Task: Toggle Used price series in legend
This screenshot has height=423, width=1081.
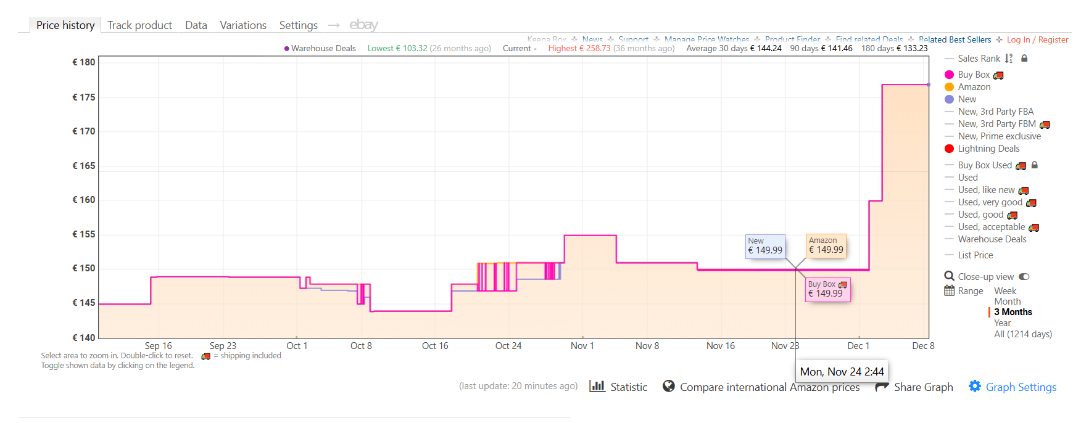Action: (x=967, y=178)
